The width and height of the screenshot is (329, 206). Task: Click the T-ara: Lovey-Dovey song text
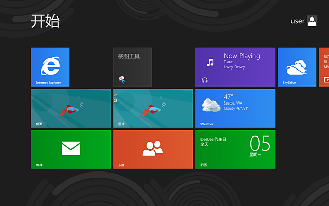pos(234,64)
